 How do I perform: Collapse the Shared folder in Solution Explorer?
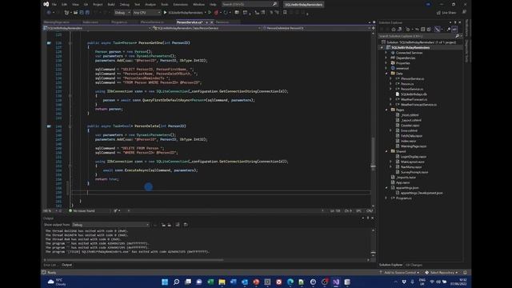coord(386,151)
